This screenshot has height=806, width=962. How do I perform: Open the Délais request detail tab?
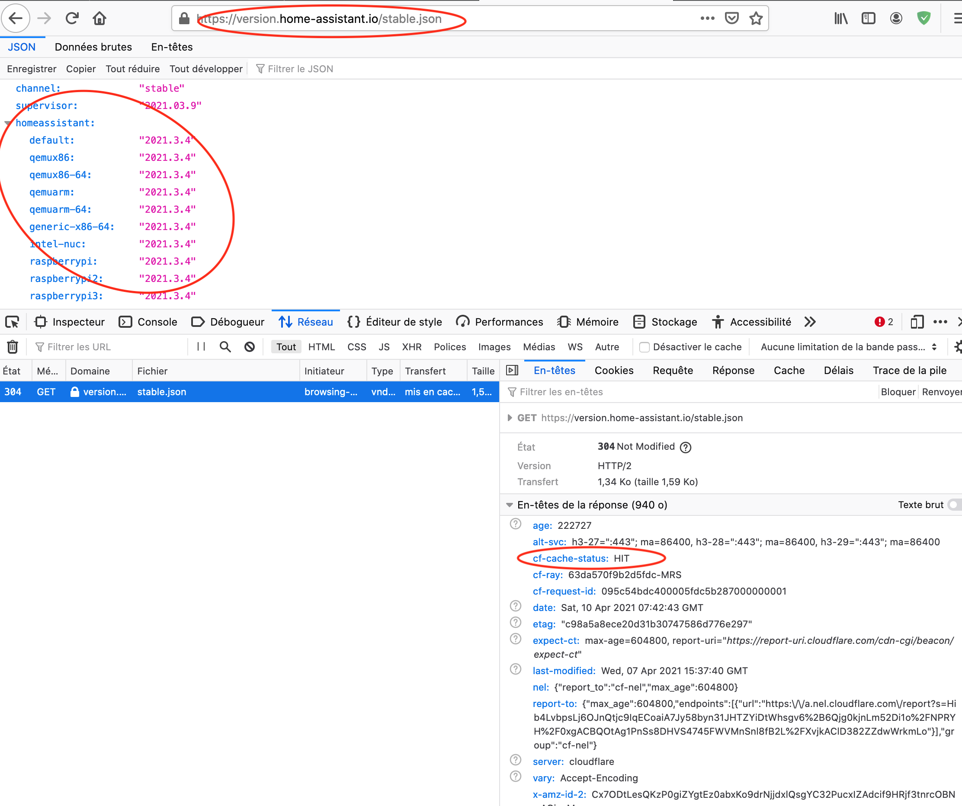coord(838,371)
